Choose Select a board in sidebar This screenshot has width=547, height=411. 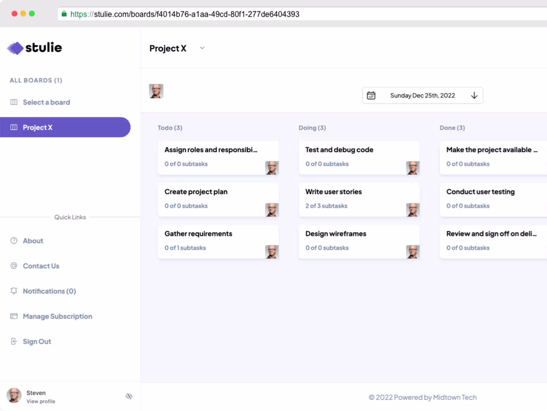[x=46, y=102]
